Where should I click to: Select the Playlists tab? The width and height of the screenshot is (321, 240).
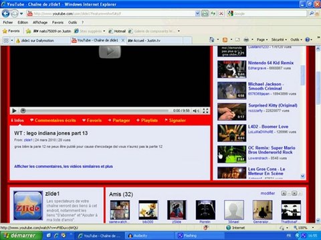pos(147,121)
